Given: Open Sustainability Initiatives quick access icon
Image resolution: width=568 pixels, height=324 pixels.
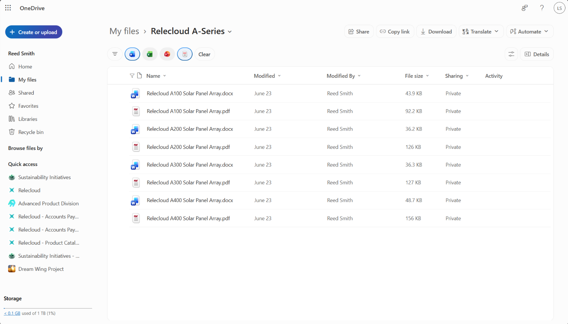Looking at the screenshot, I should tap(12, 177).
